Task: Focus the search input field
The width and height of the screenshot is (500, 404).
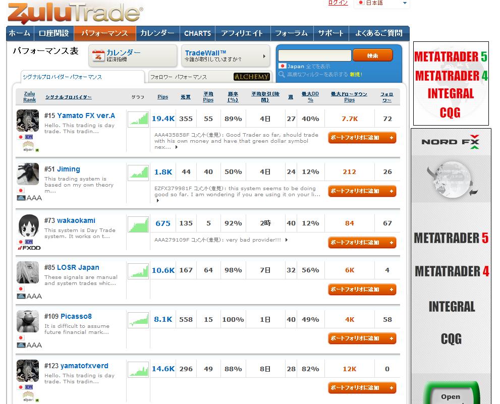Action: [x=315, y=55]
